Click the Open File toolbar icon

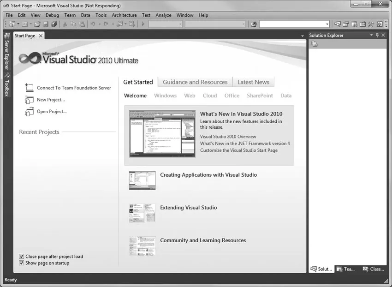point(37,24)
